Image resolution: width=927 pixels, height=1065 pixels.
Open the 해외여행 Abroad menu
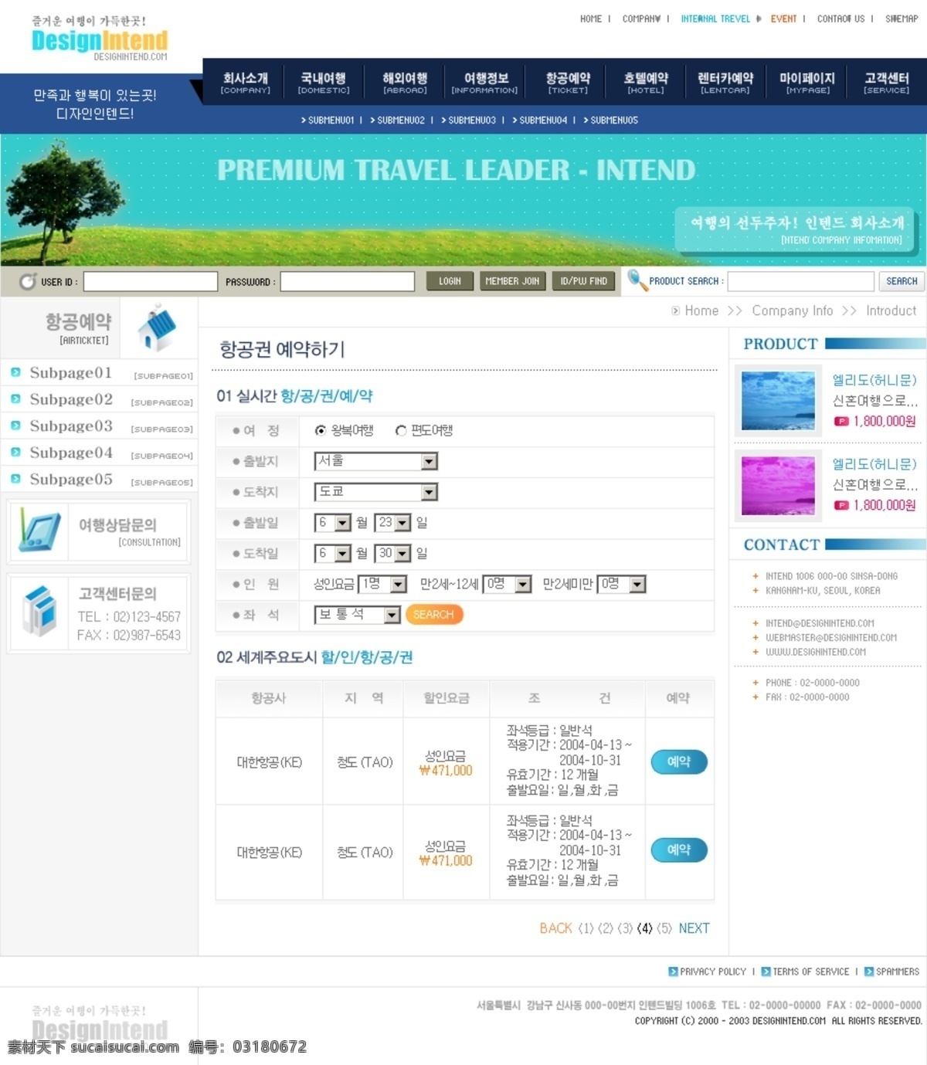405,82
